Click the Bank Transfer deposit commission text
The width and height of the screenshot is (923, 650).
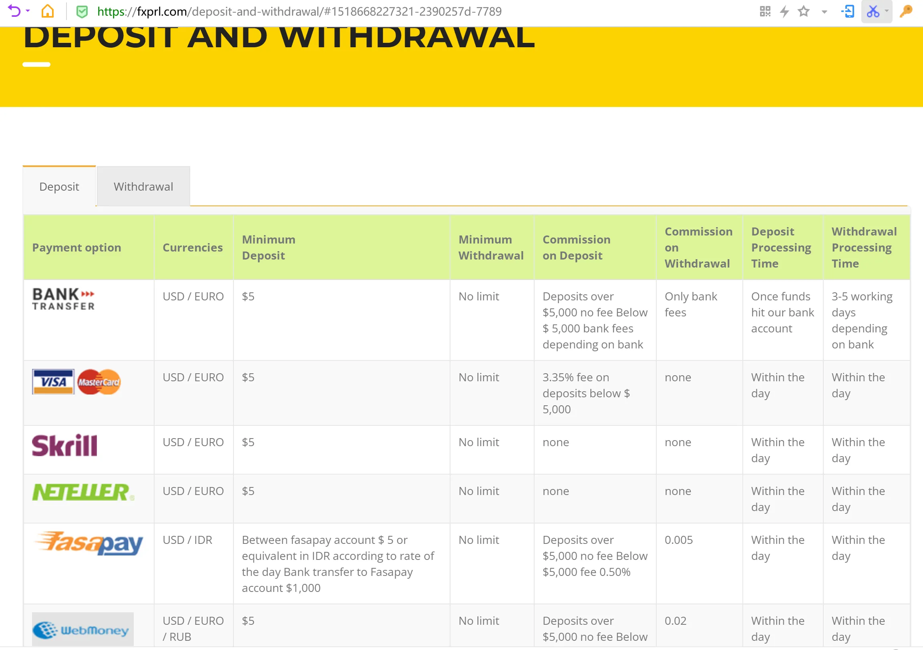tap(595, 320)
